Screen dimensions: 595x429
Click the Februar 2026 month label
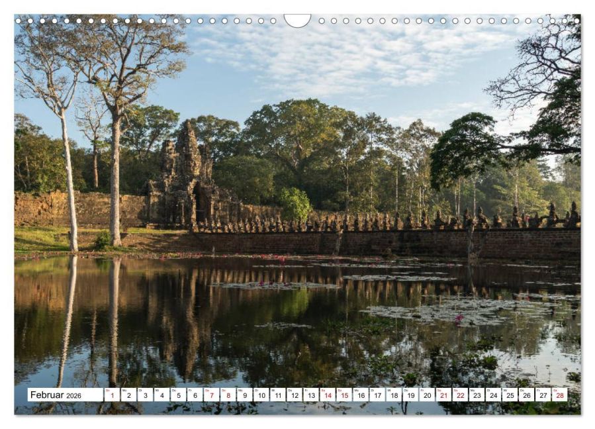(x=56, y=395)
